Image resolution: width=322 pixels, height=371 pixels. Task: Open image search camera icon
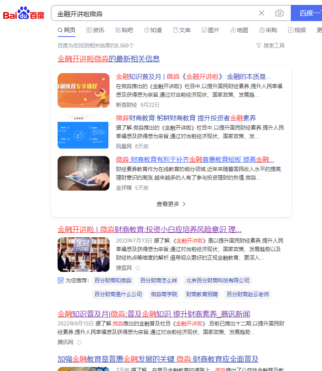[279, 13]
